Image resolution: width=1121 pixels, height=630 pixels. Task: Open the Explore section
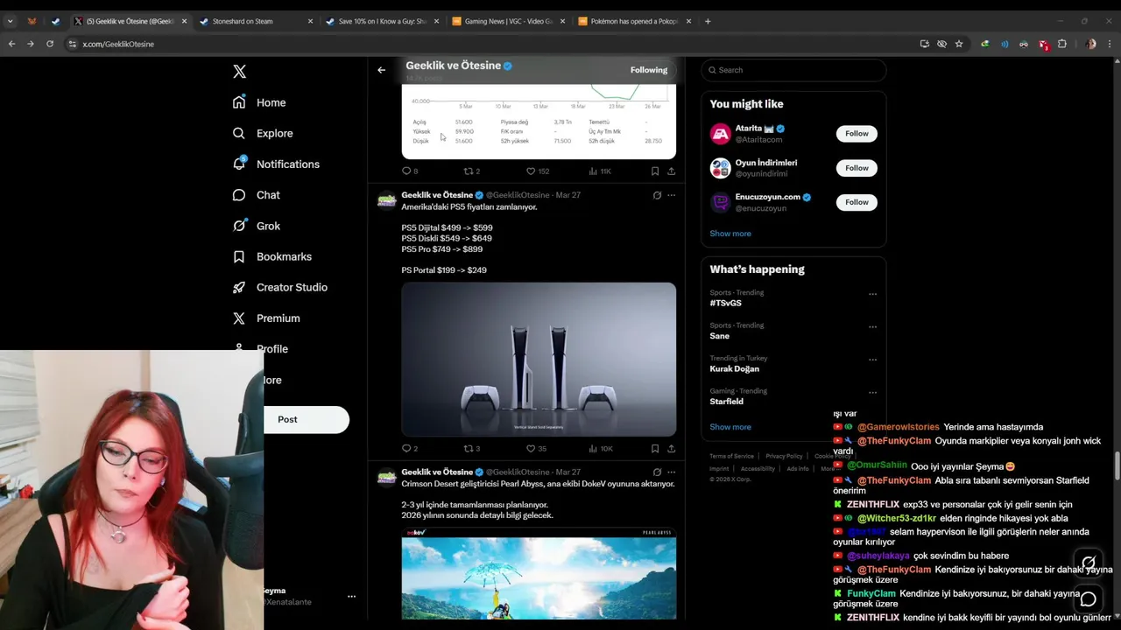pos(263,133)
